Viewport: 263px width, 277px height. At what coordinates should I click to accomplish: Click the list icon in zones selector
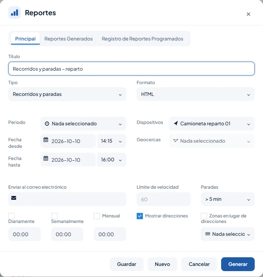(x=208, y=234)
